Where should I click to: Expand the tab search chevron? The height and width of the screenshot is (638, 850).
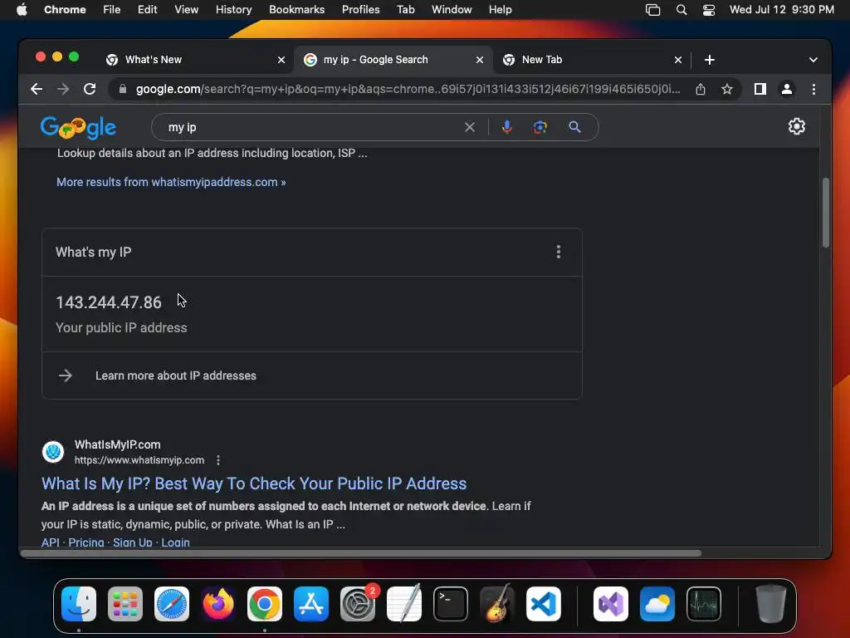(813, 60)
